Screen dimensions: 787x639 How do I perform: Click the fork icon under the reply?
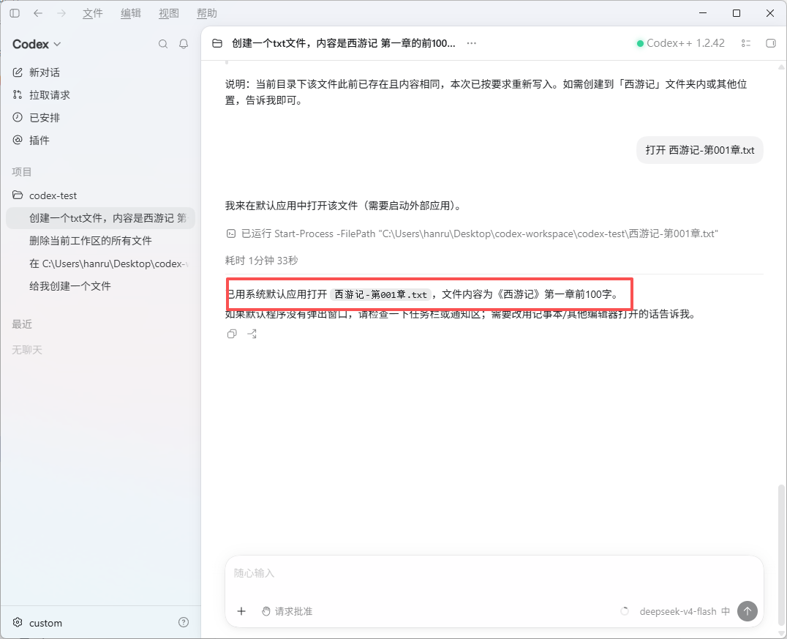(252, 334)
